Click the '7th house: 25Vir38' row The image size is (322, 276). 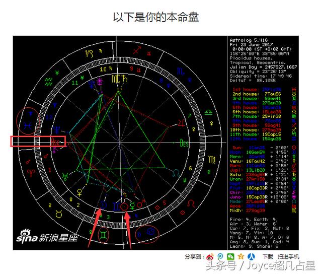coord(257,116)
